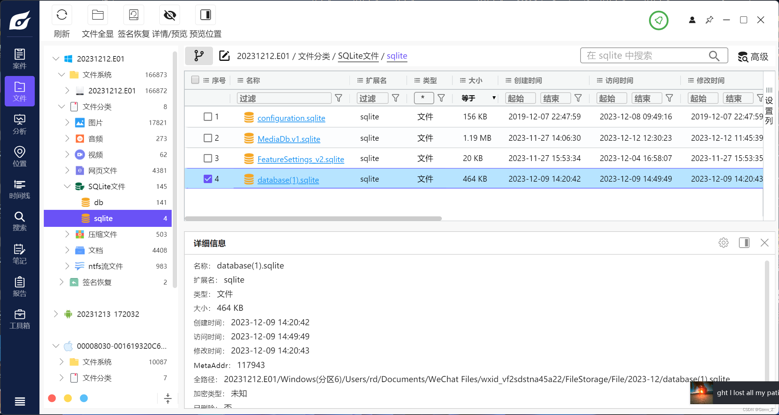The image size is (779, 415).
Task: Expand the 图片 category tree node
Action: coord(67,123)
